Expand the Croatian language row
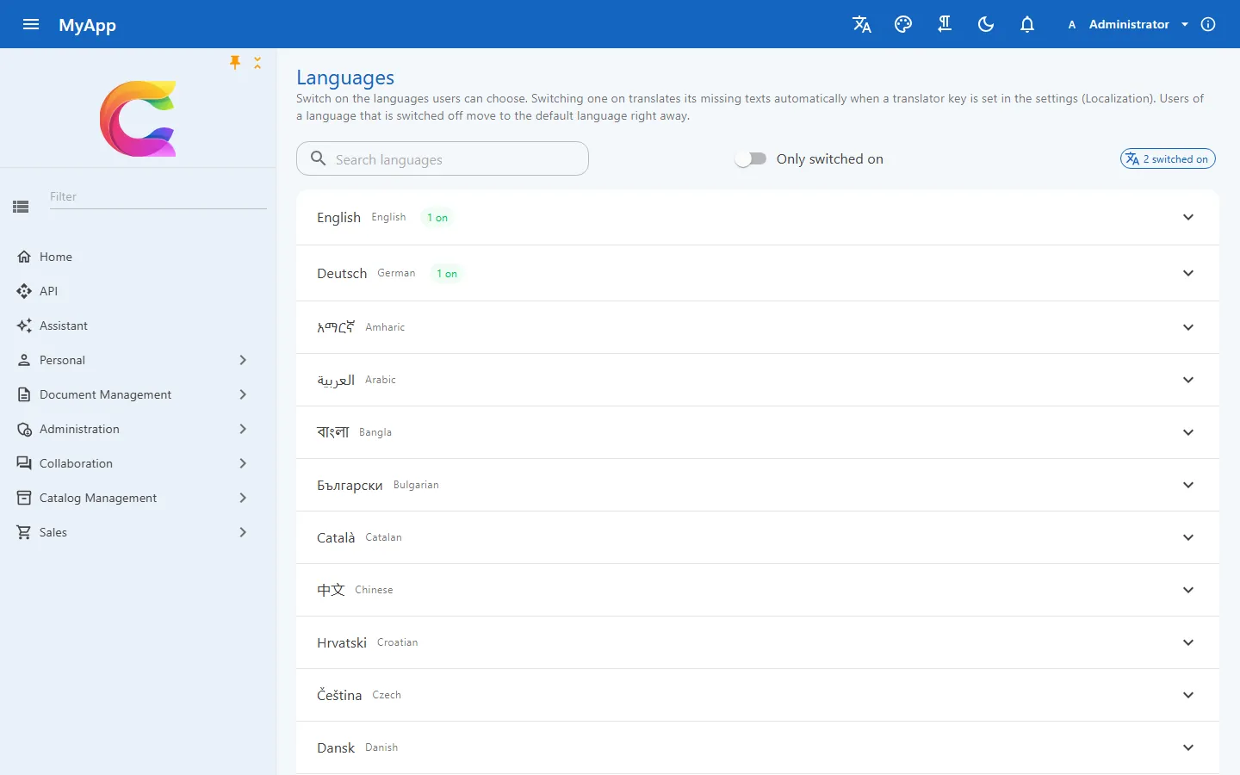Image resolution: width=1240 pixels, height=775 pixels. (758, 642)
